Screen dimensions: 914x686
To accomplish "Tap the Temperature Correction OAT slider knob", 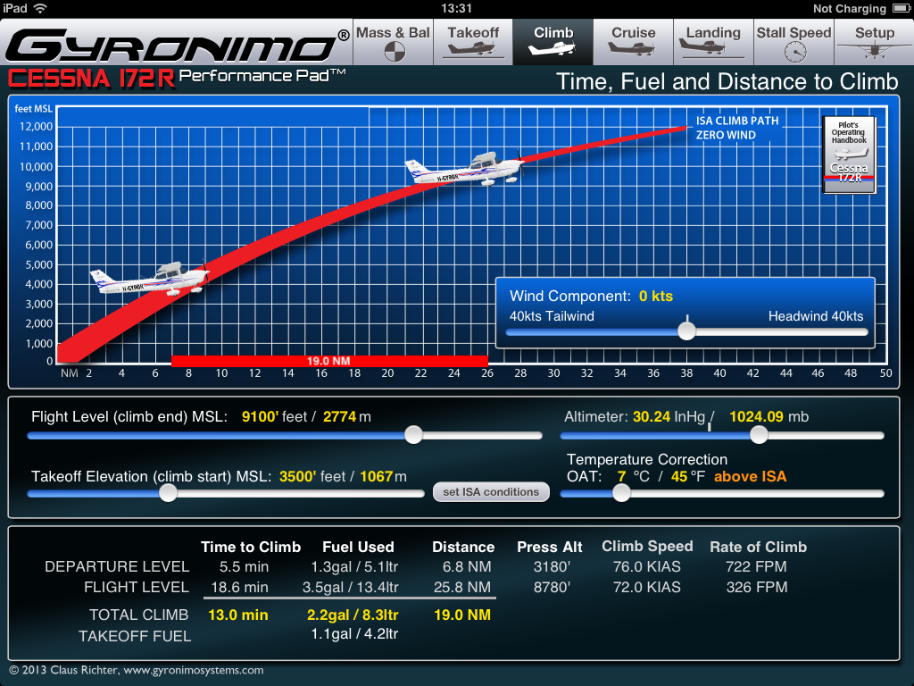I will click(621, 493).
